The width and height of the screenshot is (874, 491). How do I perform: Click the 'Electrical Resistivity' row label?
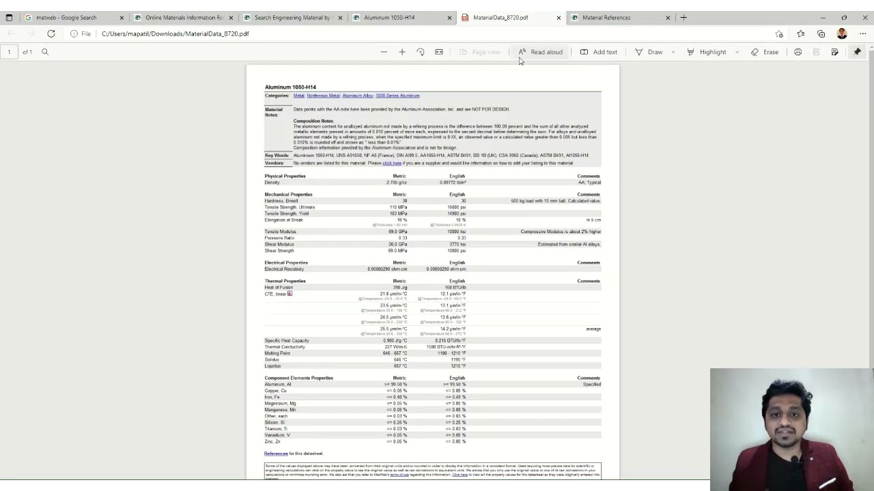pos(284,269)
